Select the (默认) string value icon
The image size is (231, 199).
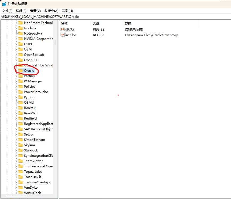click(63, 29)
